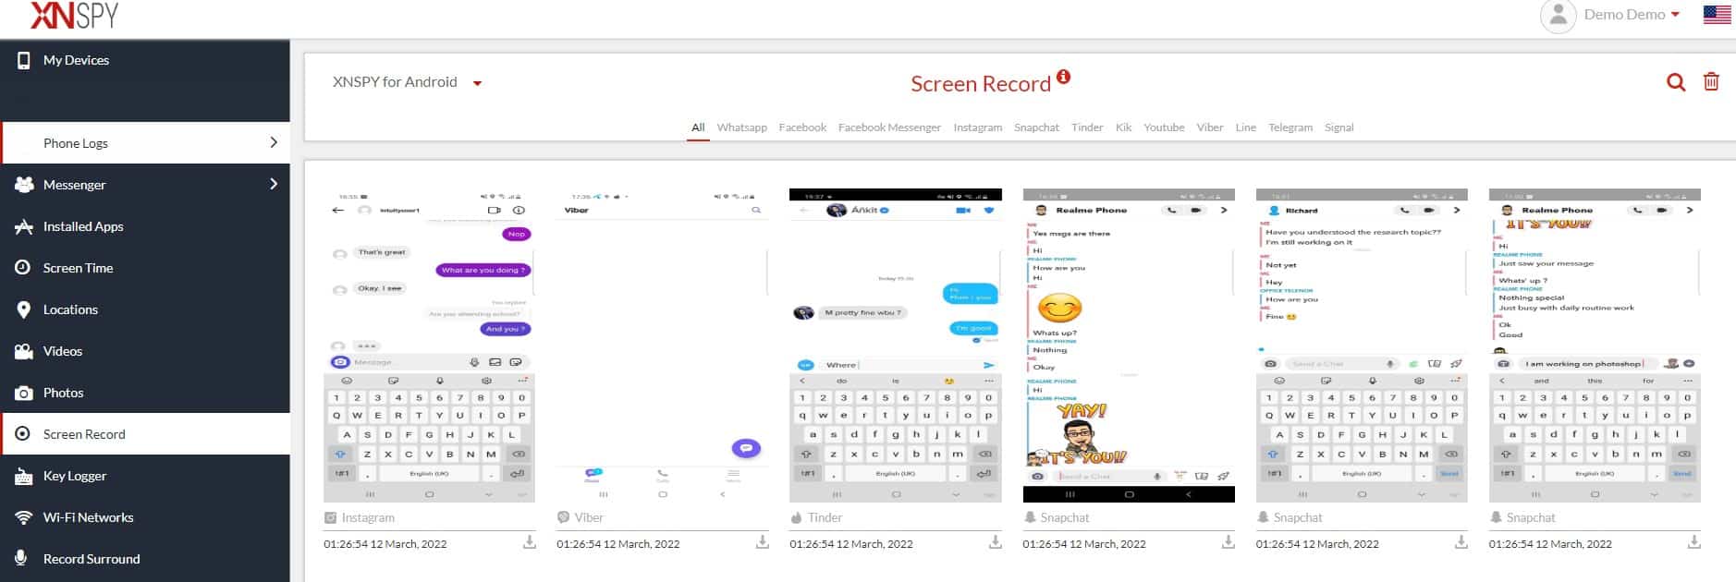The width and height of the screenshot is (1736, 582).
Task: Open the XNSPY for Android device dropdown
Action: 407,82
